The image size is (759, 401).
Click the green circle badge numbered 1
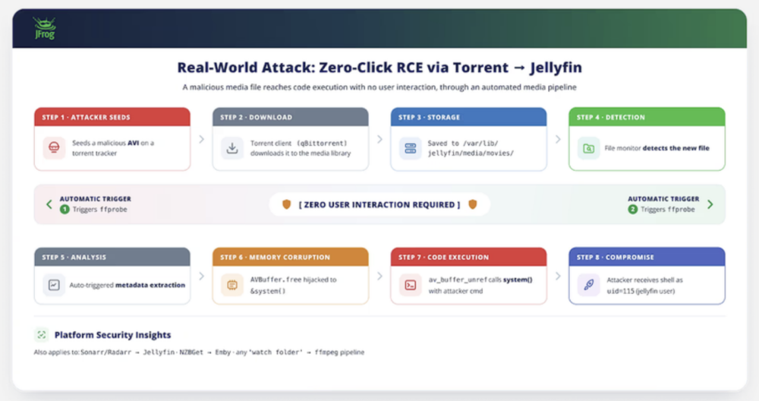pos(65,209)
